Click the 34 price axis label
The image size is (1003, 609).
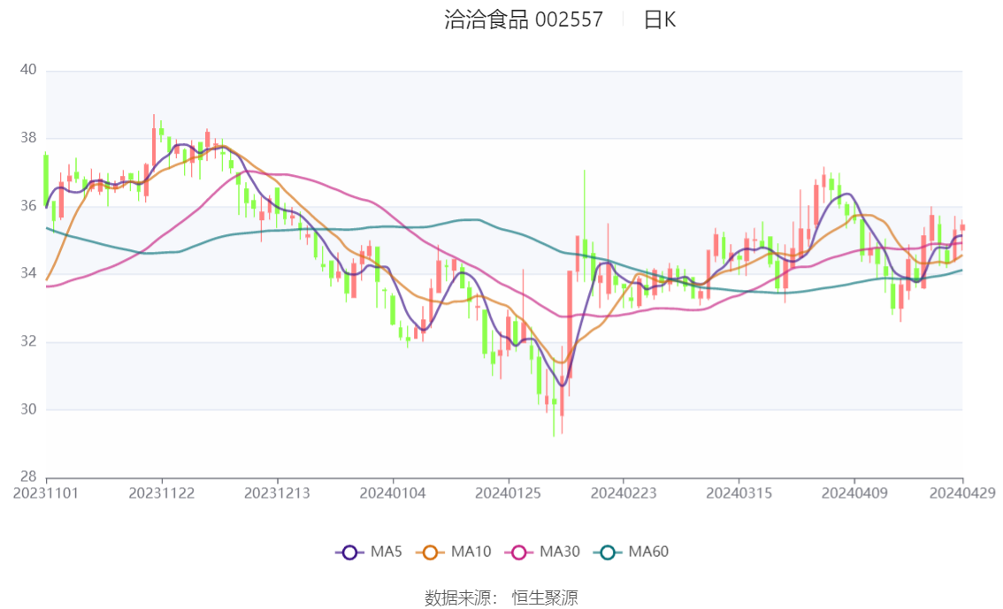point(27,274)
